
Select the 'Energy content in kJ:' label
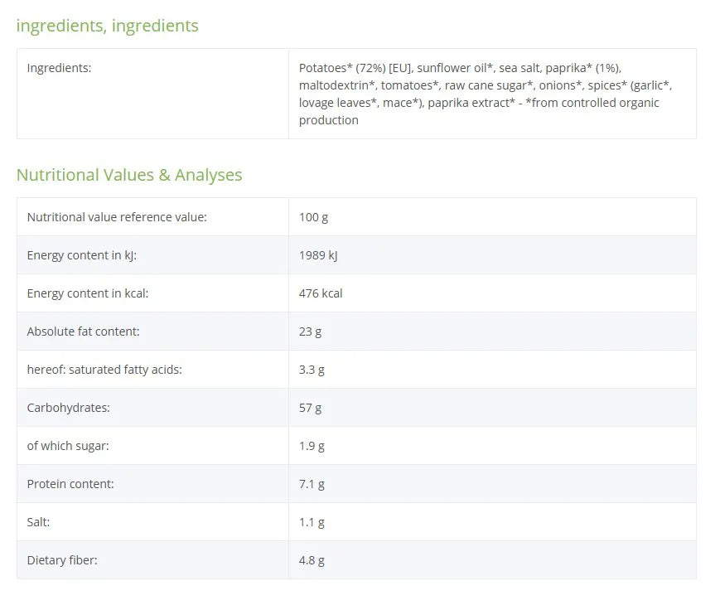[82, 255]
